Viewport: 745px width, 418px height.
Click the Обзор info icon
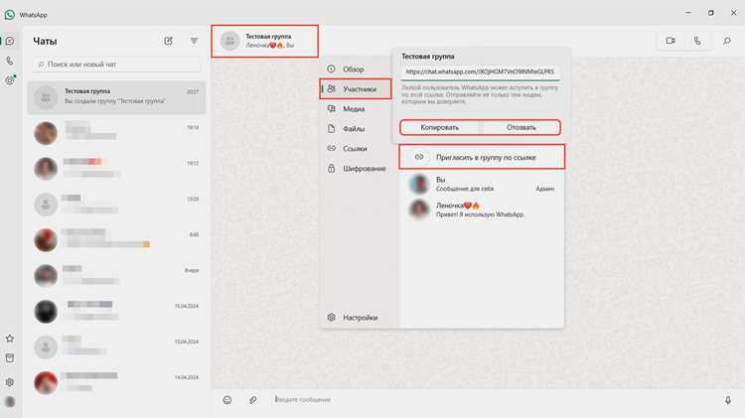[331, 70]
